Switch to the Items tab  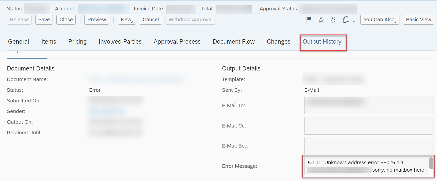point(49,42)
